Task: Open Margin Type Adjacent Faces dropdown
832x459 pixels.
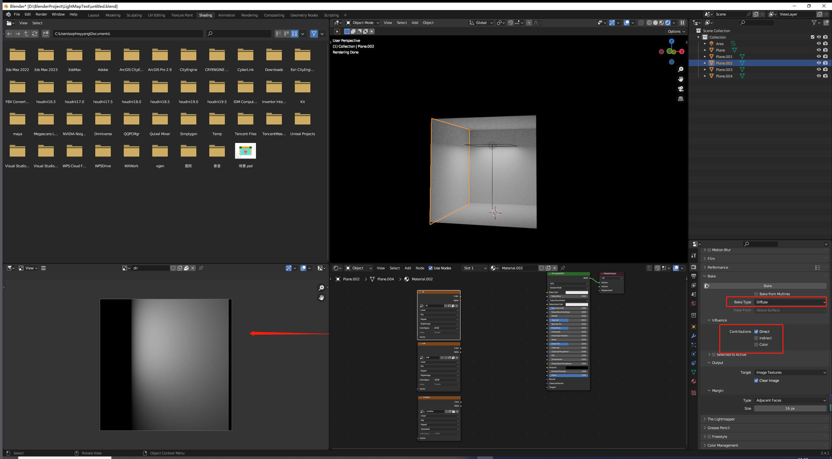Action: (790, 400)
